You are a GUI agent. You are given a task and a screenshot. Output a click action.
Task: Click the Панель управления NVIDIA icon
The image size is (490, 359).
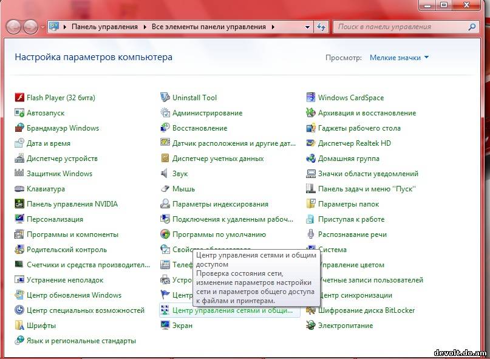point(19,204)
